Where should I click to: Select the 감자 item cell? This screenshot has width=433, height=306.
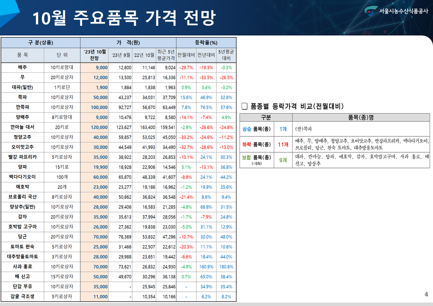pyautogui.click(x=22, y=217)
